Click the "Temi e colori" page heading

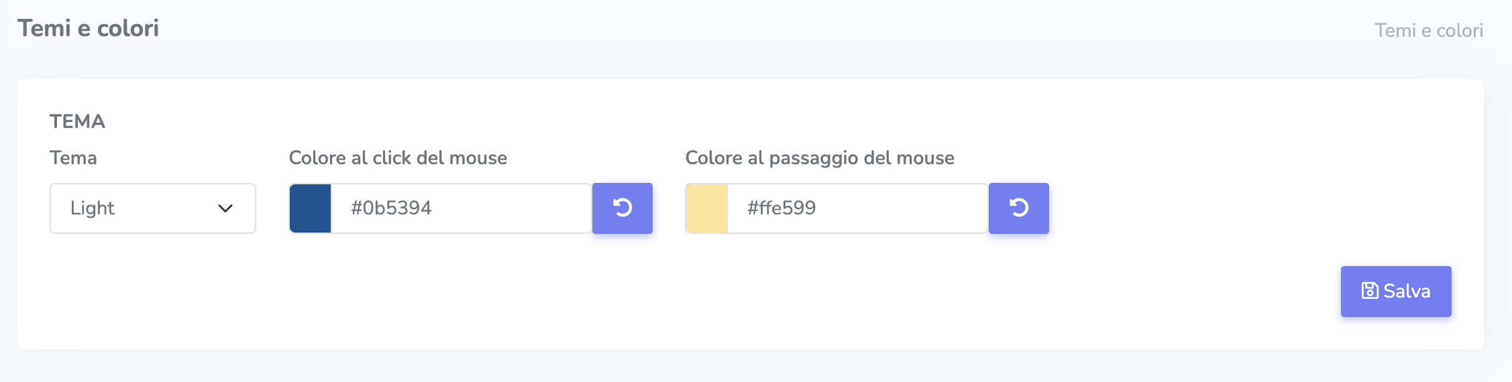pyautogui.click(x=89, y=28)
